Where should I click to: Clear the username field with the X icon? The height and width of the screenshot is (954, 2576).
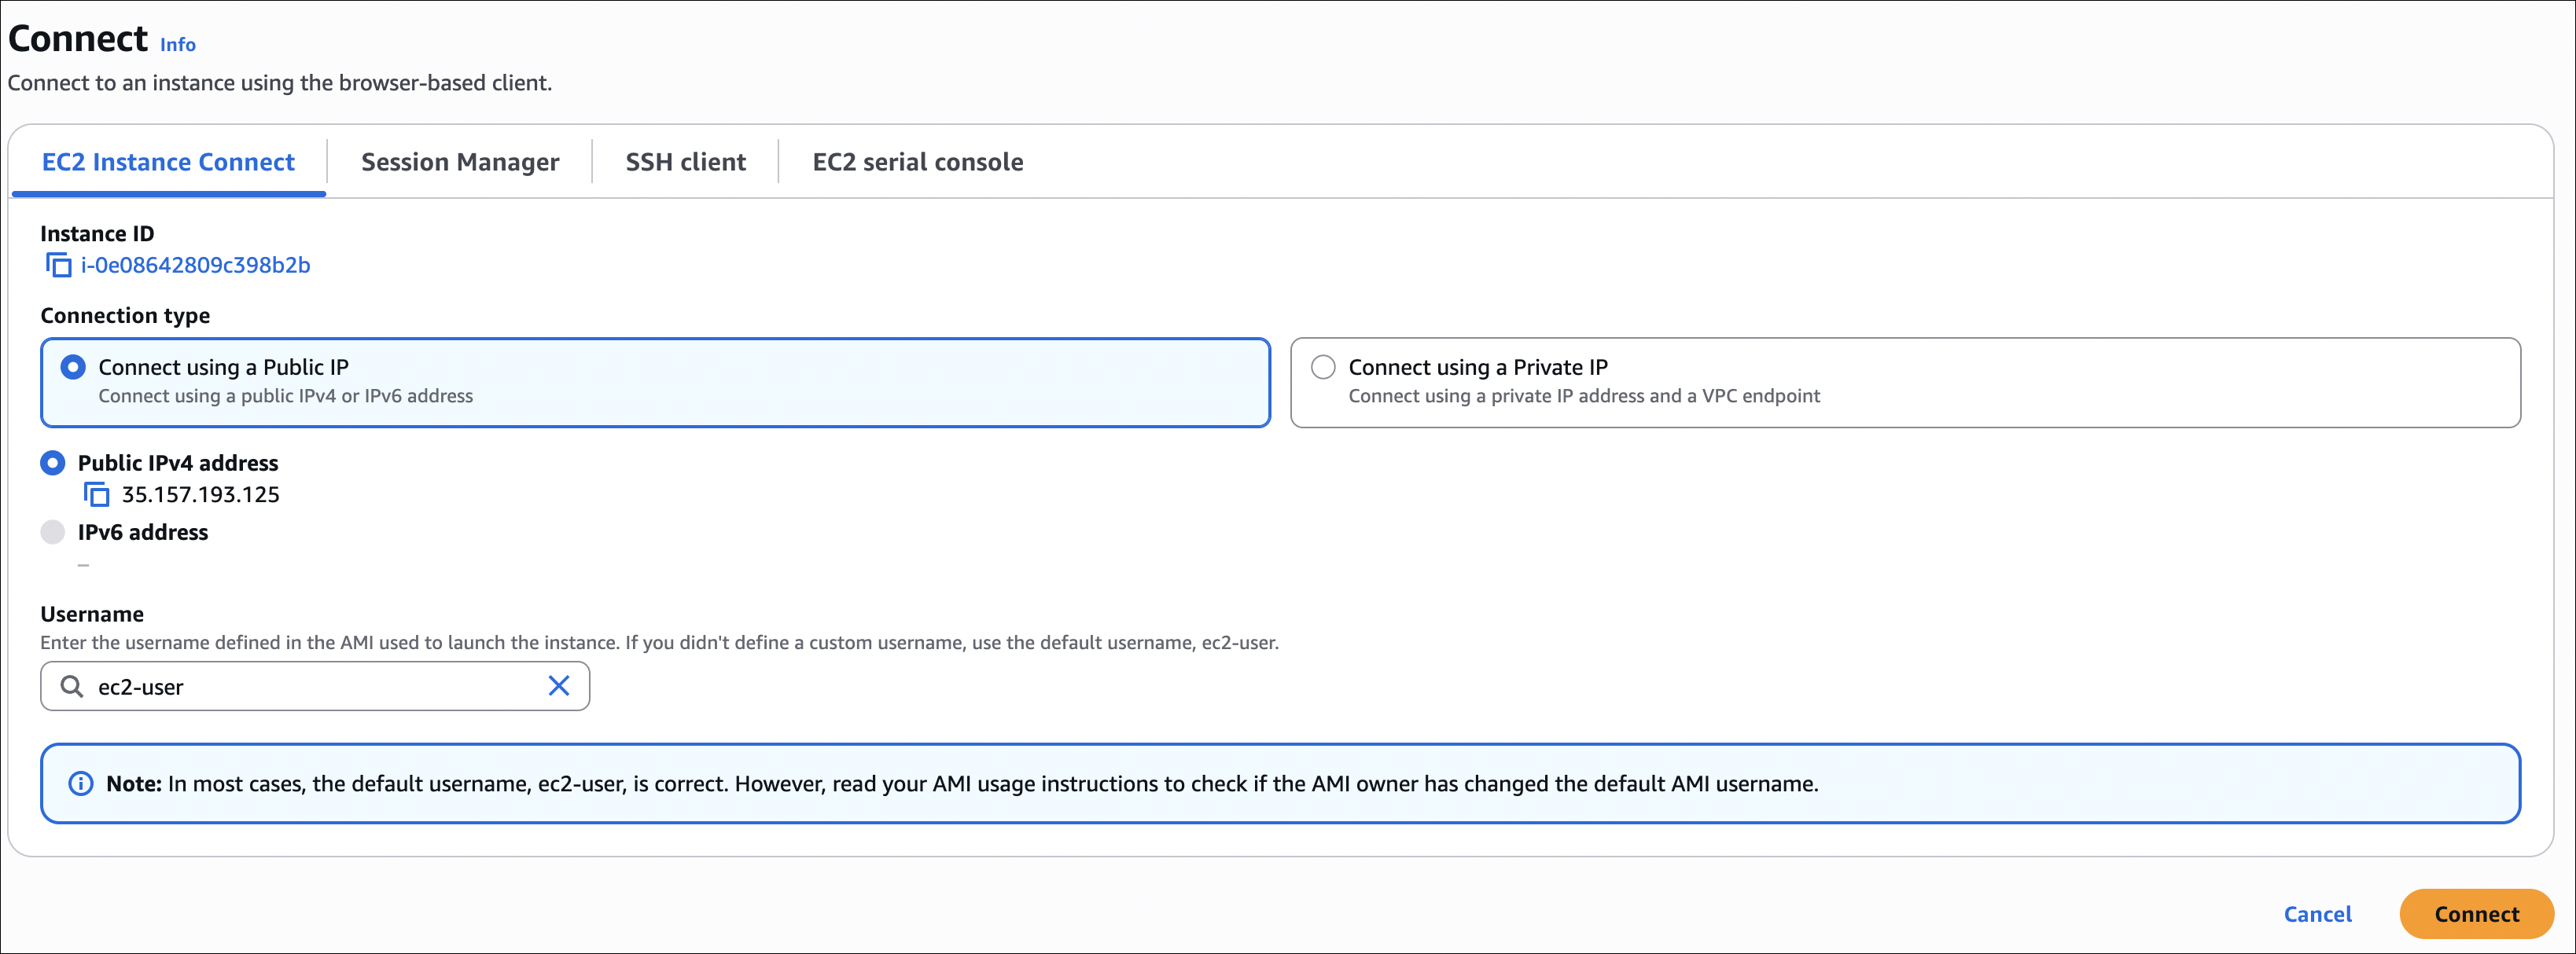tap(559, 686)
